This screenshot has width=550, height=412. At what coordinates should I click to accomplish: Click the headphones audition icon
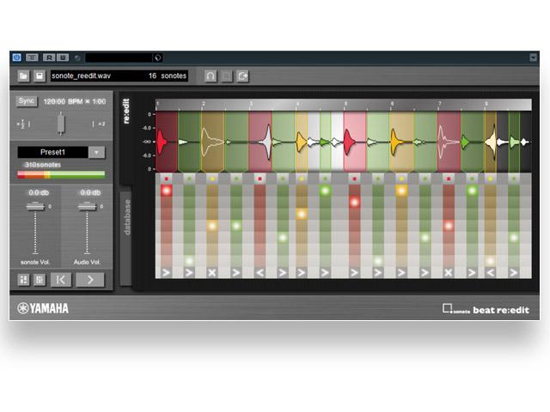(x=211, y=76)
